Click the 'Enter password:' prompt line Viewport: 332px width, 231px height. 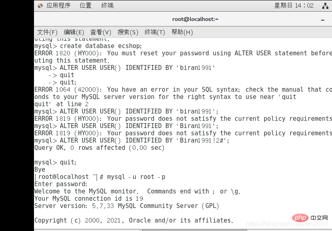pyautogui.click(x=61, y=184)
